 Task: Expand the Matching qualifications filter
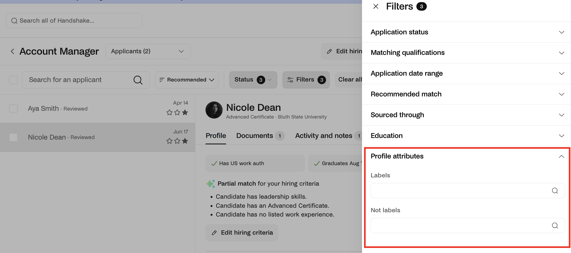pos(467,53)
